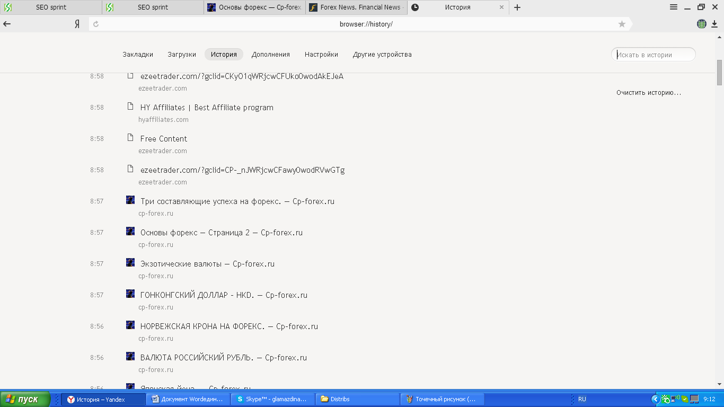Image resolution: width=724 pixels, height=407 pixels.
Task: Open ezeetrader.com link ending in AkEJeA
Action: (x=242, y=76)
